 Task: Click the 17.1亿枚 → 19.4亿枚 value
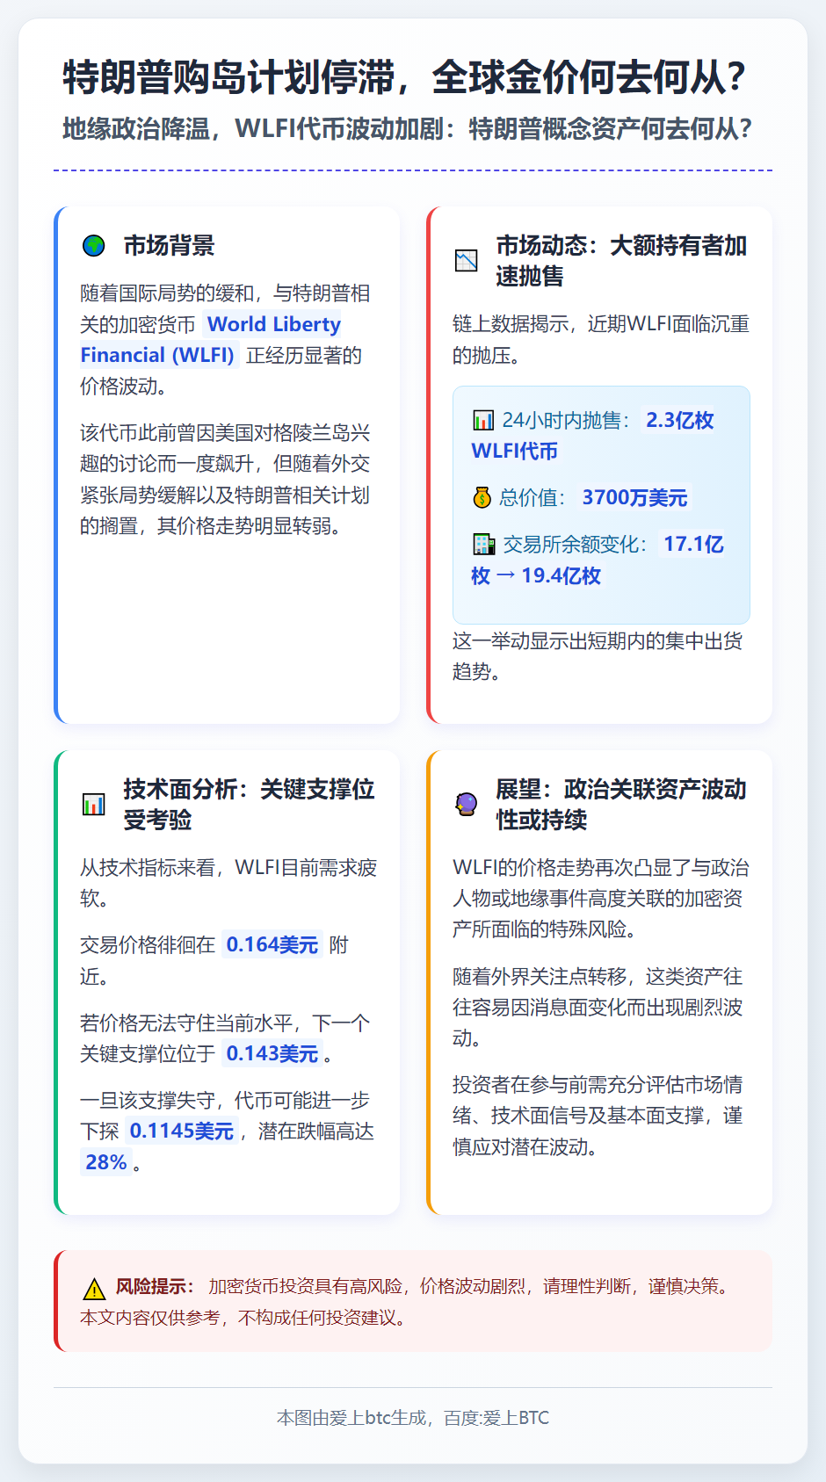(598, 560)
